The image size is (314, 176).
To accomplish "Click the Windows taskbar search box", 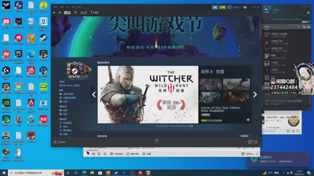I will click(36, 172).
